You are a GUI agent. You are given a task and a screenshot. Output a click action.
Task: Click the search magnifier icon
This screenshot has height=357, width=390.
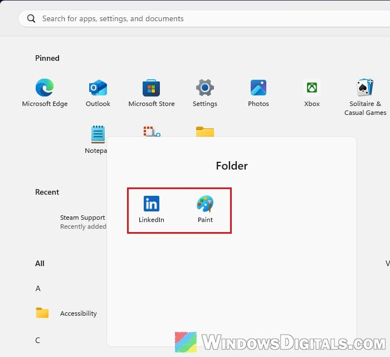[x=31, y=18]
